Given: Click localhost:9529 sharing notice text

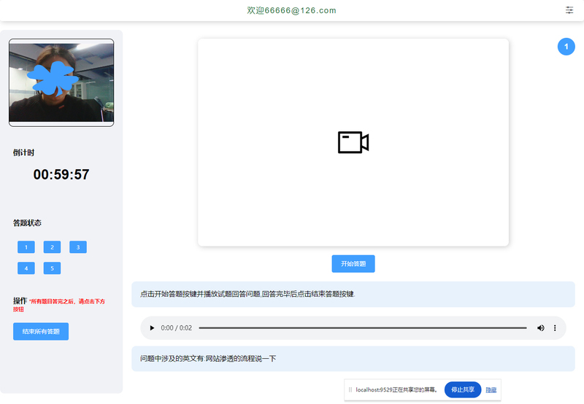Looking at the screenshot, I should tap(396, 390).
